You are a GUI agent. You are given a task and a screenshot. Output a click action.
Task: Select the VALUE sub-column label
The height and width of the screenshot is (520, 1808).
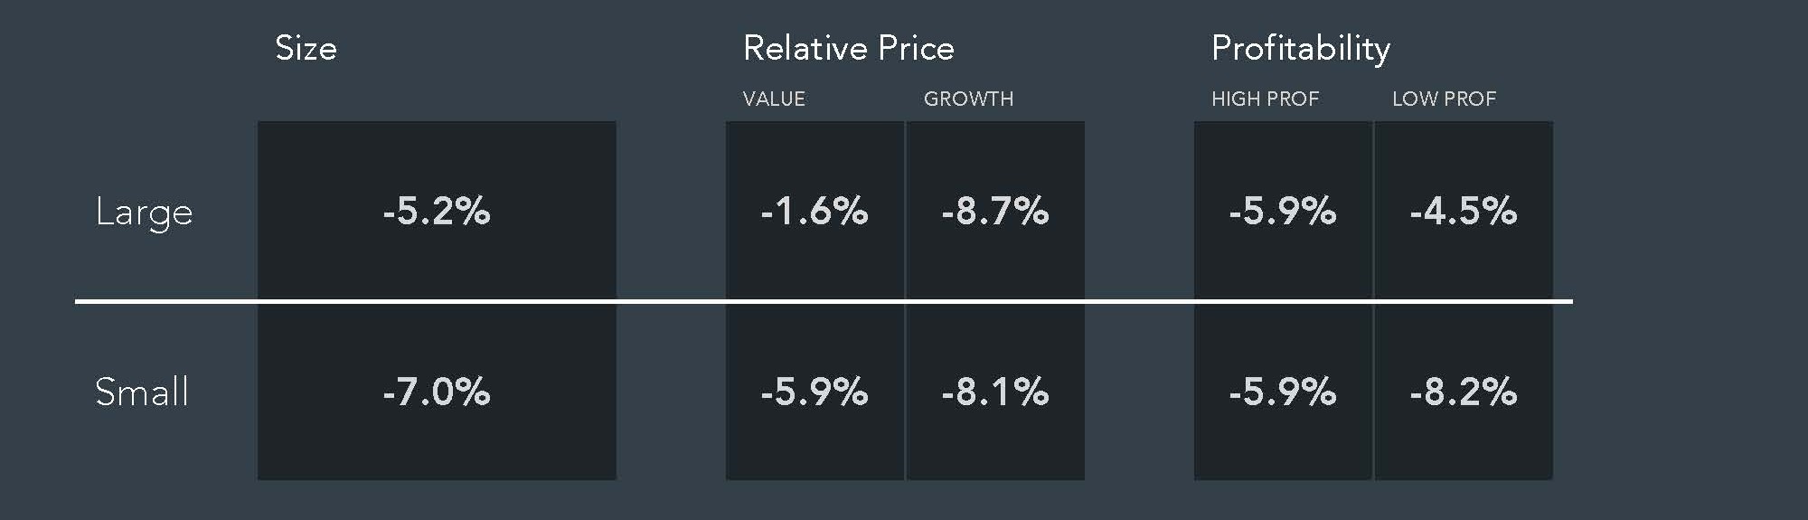click(x=774, y=99)
